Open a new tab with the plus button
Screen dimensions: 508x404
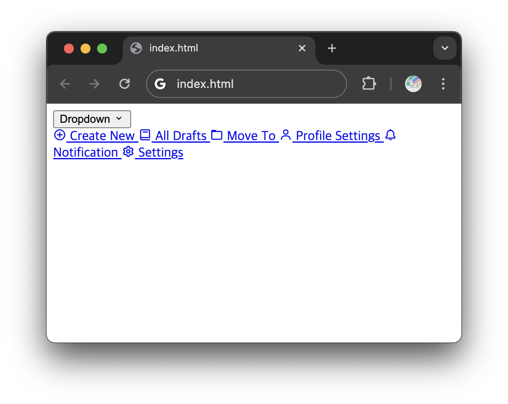tap(332, 49)
